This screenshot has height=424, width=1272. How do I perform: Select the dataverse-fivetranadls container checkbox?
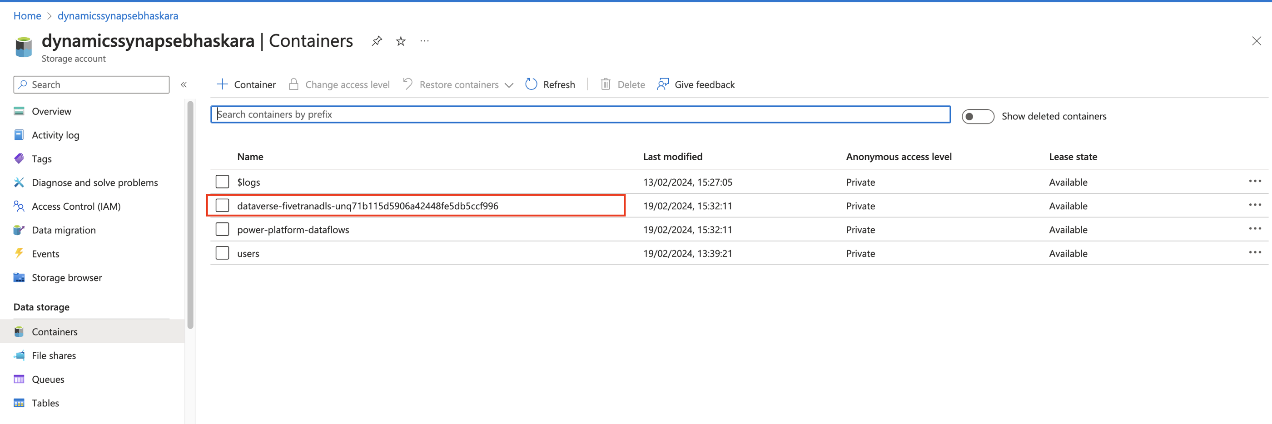(222, 205)
